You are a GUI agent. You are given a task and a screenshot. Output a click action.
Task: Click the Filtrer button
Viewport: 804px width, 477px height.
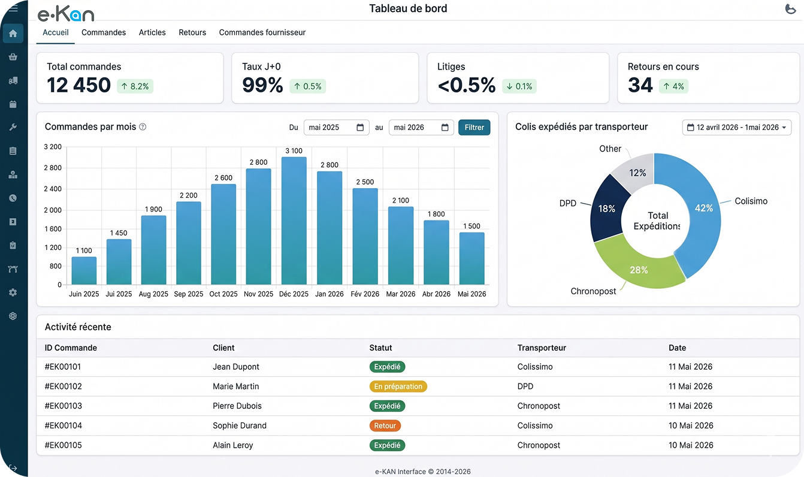(x=474, y=128)
